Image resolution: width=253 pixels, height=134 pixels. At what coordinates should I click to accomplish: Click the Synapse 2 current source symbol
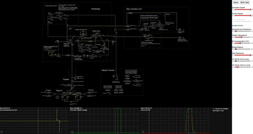point(93,96)
